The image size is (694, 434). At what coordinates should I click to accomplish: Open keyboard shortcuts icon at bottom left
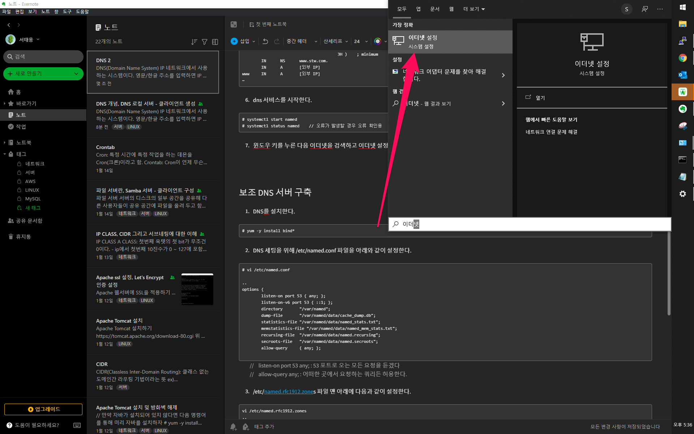coord(77,425)
